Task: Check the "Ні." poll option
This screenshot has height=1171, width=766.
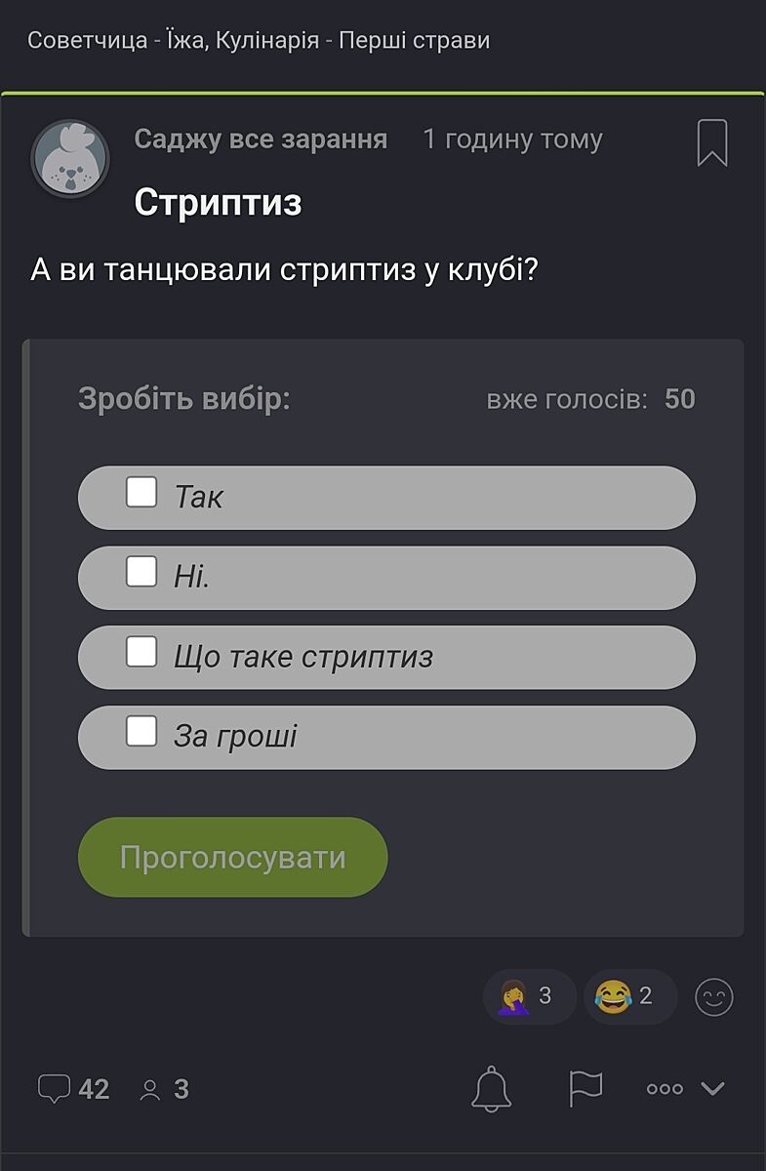Action: (x=141, y=572)
